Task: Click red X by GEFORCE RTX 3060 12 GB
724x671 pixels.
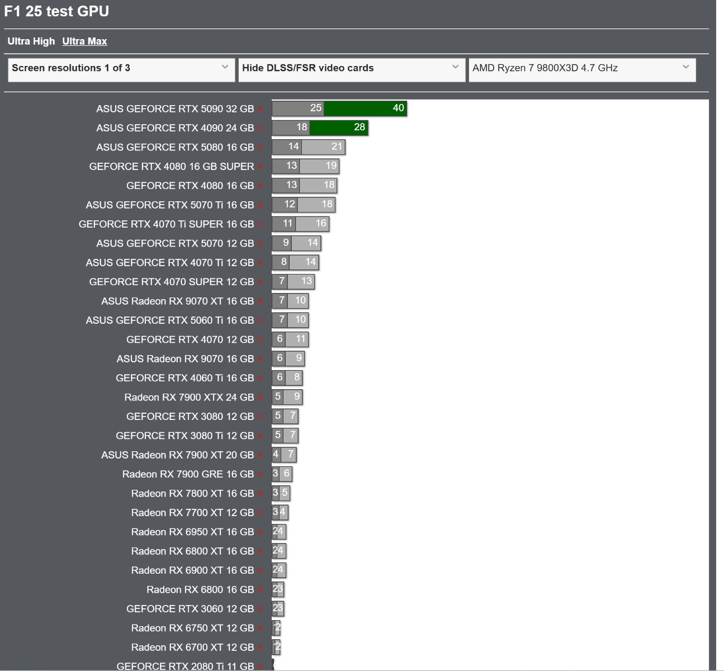Action: tap(261, 609)
